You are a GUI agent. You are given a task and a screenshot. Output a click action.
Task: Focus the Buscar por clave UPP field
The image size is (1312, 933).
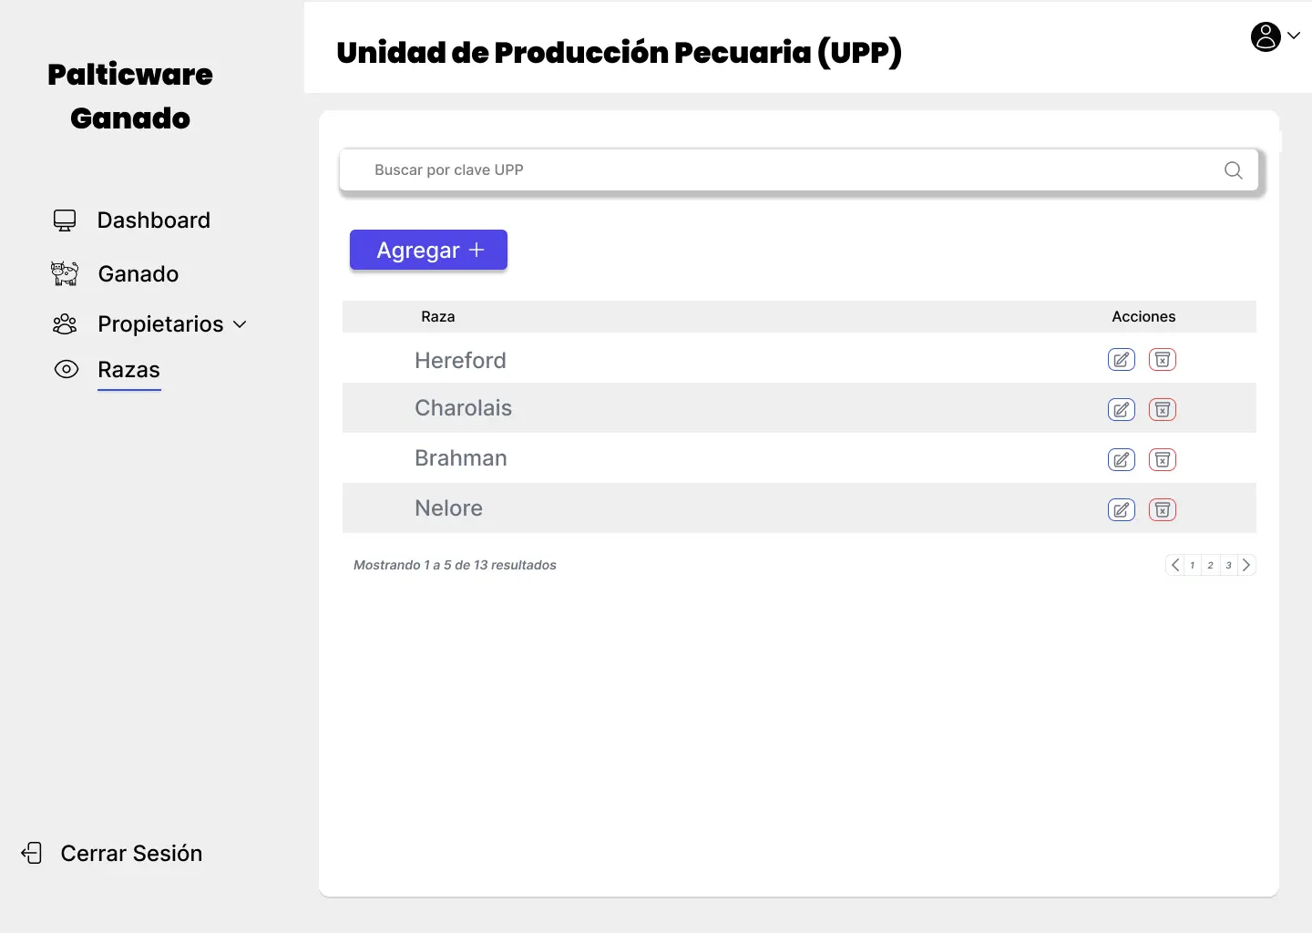pyautogui.click(x=784, y=170)
